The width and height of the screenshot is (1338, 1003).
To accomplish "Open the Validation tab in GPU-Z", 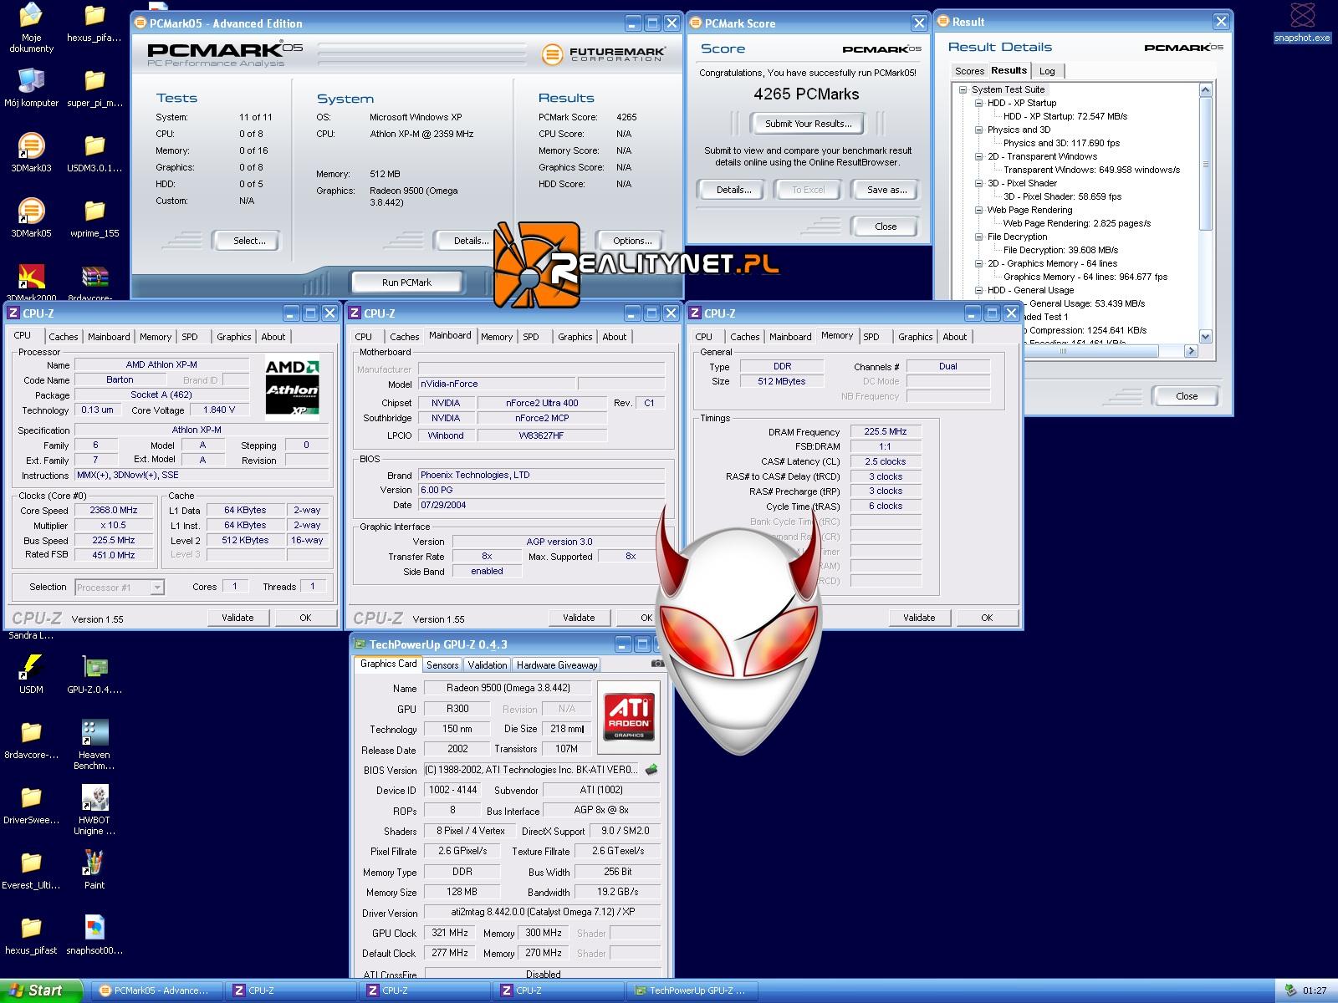I will [488, 665].
